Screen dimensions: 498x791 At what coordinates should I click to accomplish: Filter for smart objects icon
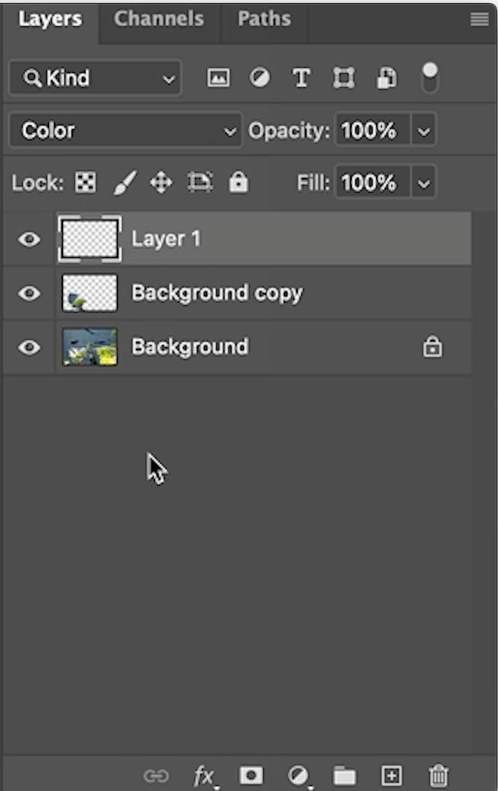(x=387, y=78)
